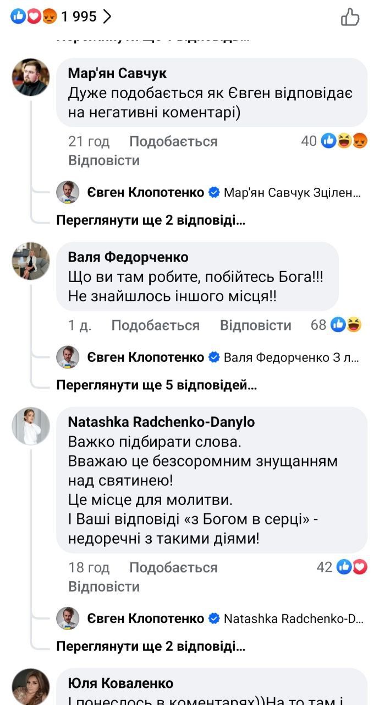
Task: Expand 2 more replies under Мар'ян Савчук
Action: click(x=151, y=221)
